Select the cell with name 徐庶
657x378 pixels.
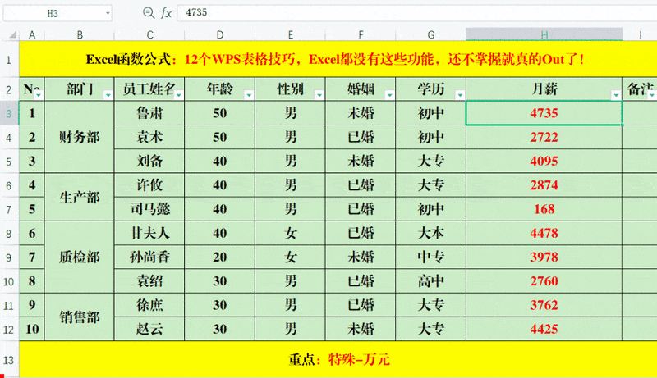click(149, 305)
